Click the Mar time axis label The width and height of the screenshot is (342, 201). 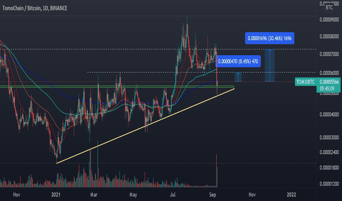tap(94, 194)
